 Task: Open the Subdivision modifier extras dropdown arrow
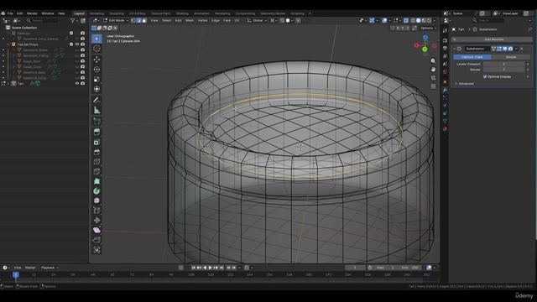[x=516, y=49]
